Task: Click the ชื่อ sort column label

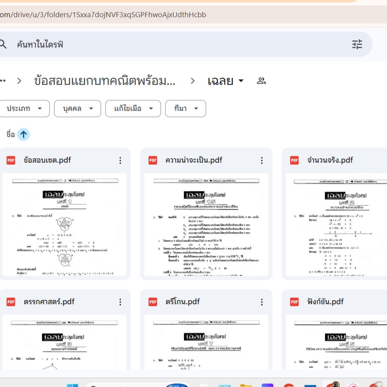Action: [x=11, y=135]
